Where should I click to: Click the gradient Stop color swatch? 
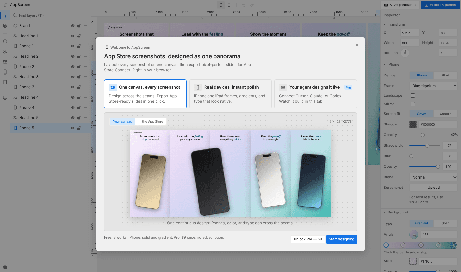(x=413, y=261)
